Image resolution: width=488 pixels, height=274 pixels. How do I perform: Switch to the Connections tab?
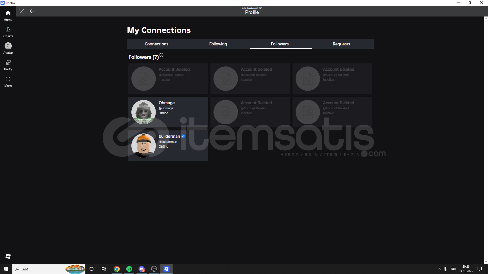tap(156, 44)
